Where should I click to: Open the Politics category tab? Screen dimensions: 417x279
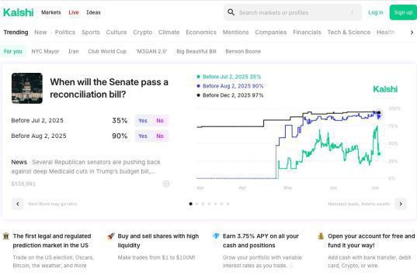pos(65,32)
